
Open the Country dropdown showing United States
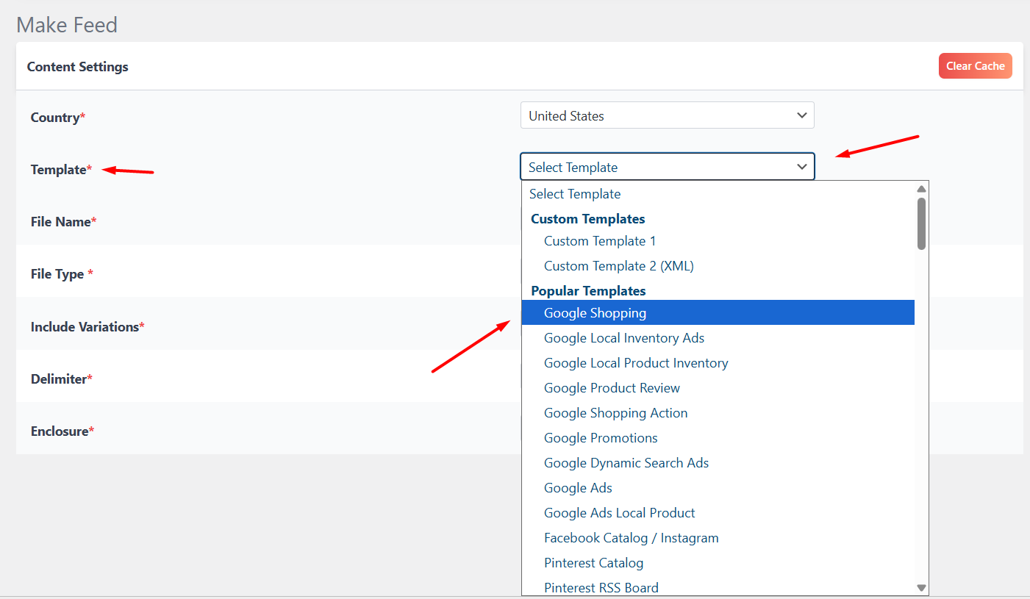tap(667, 115)
